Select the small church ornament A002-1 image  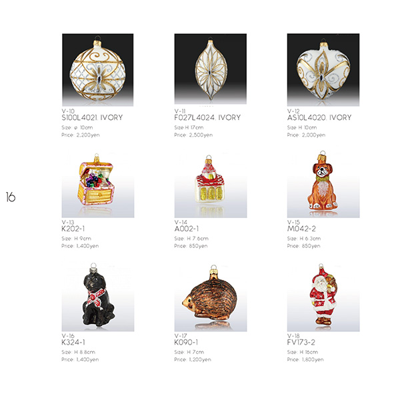(x=211, y=184)
